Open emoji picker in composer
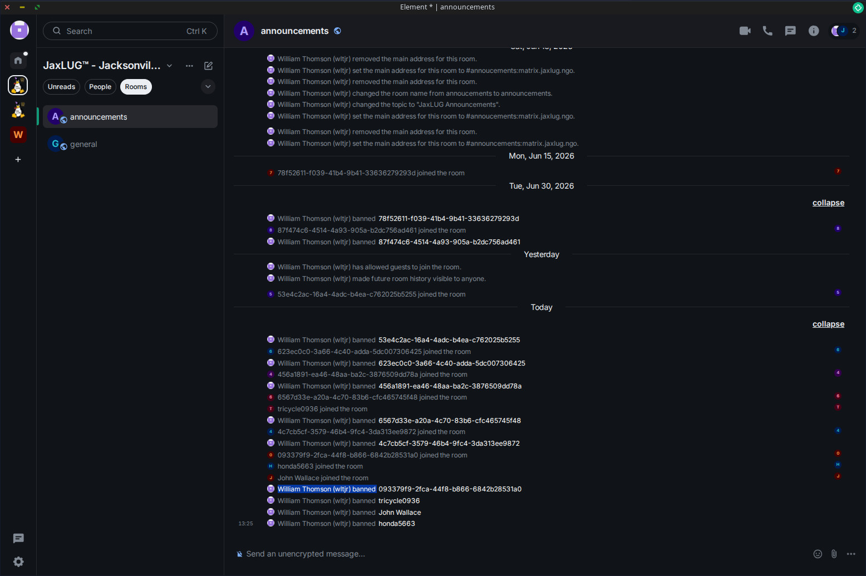Image resolution: width=866 pixels, height=576 pixels. (x=818, y=554)
